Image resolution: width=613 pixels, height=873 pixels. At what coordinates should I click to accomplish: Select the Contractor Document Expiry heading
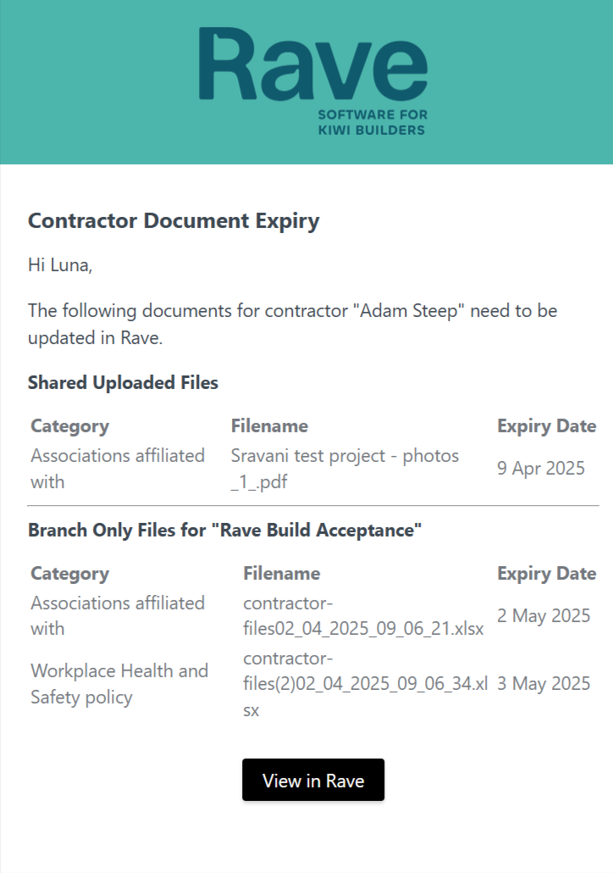(x=174, y=221)
